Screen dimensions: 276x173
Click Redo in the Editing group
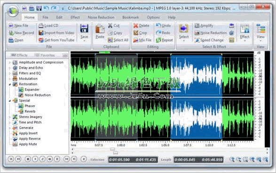coord(163,33)
